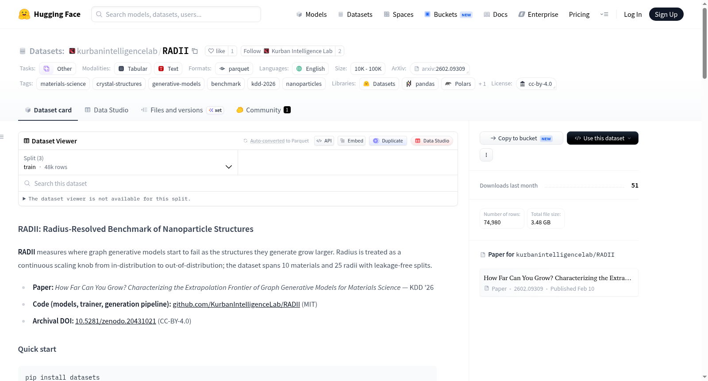Viewport: 708px width, 381px height.
Task: Click the Sign Up button
Action: [666, 14]
